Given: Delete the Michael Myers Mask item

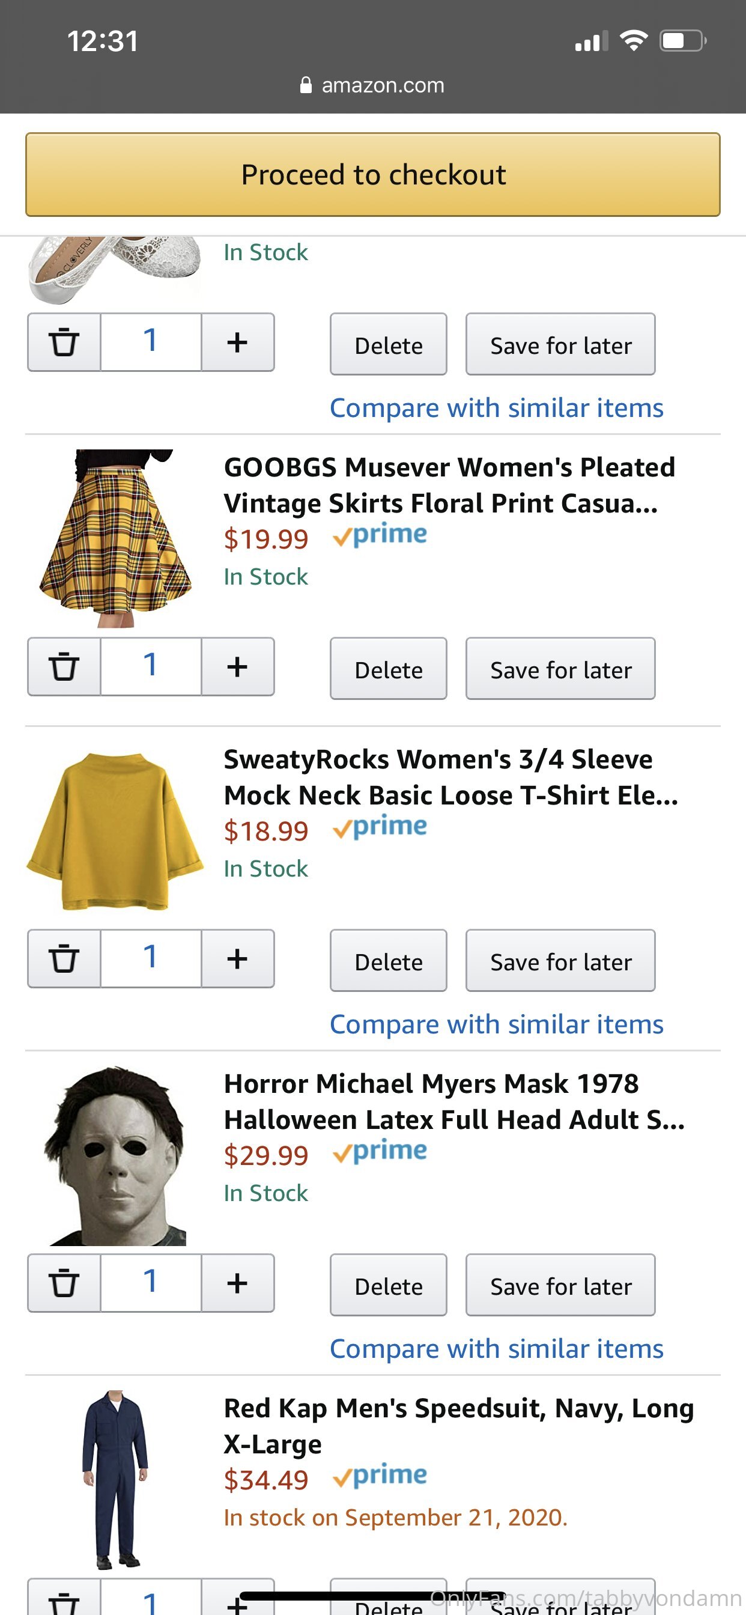Looking at the screenshot, I should (x=389, y=1285).
